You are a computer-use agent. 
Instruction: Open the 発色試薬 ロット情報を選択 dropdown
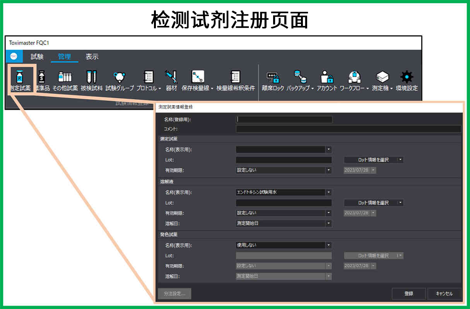[x=374, y=255]
